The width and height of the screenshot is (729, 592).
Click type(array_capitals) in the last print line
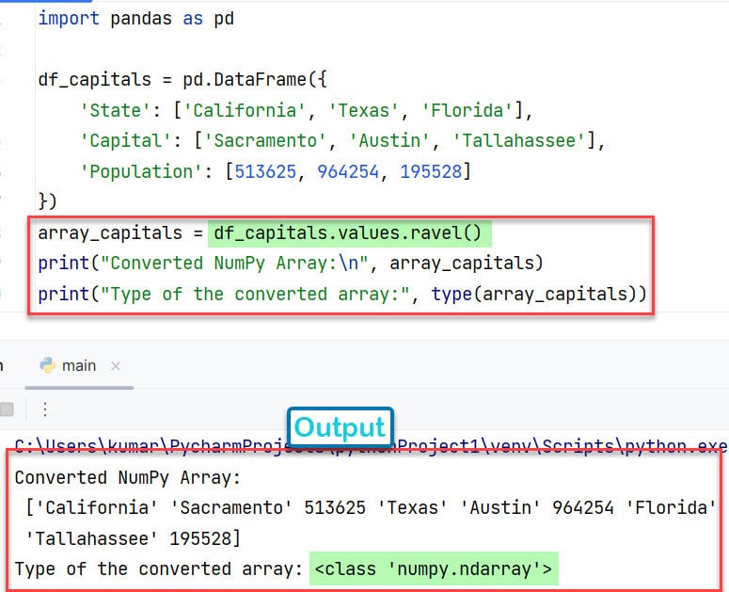point(533,294)
